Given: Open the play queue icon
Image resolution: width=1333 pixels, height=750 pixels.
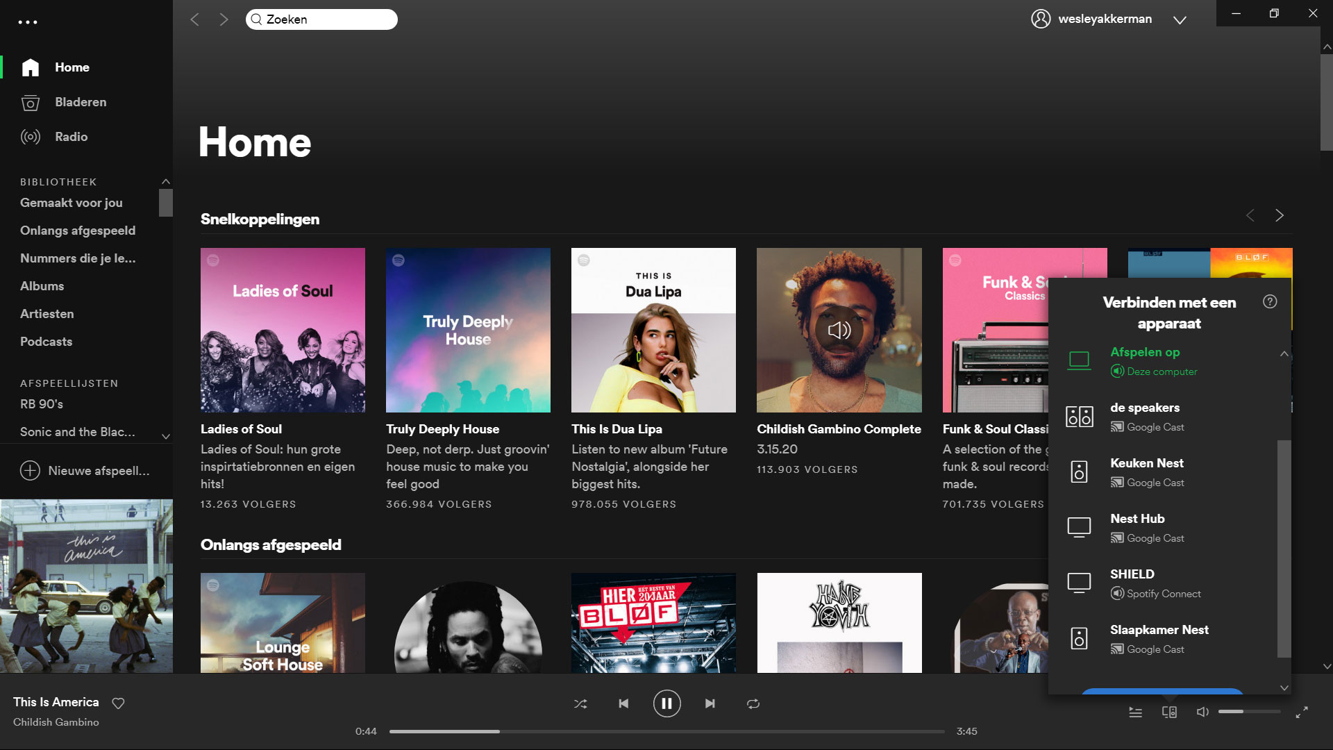Looking at the screenshot, I should click(x=1135, y=712).
